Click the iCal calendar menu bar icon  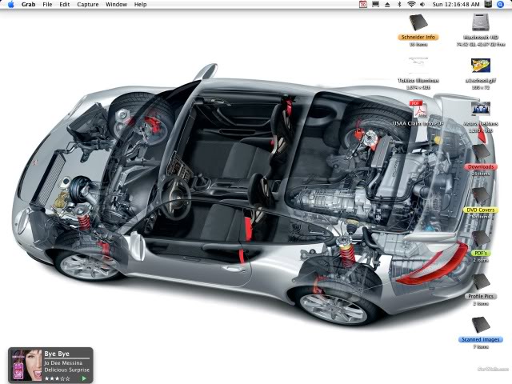pos(362,4)
